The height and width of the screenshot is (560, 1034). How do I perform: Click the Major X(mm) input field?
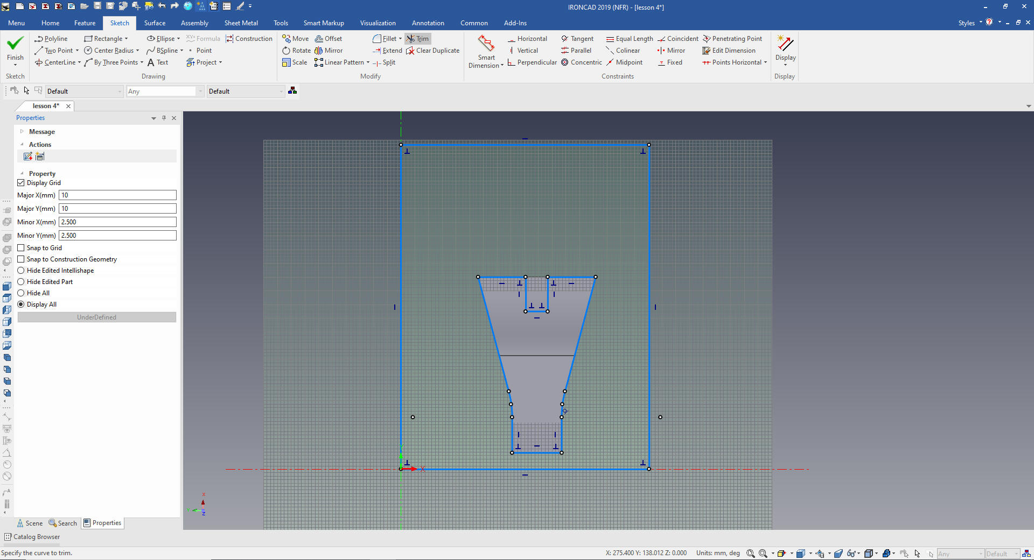pos(117,195)
